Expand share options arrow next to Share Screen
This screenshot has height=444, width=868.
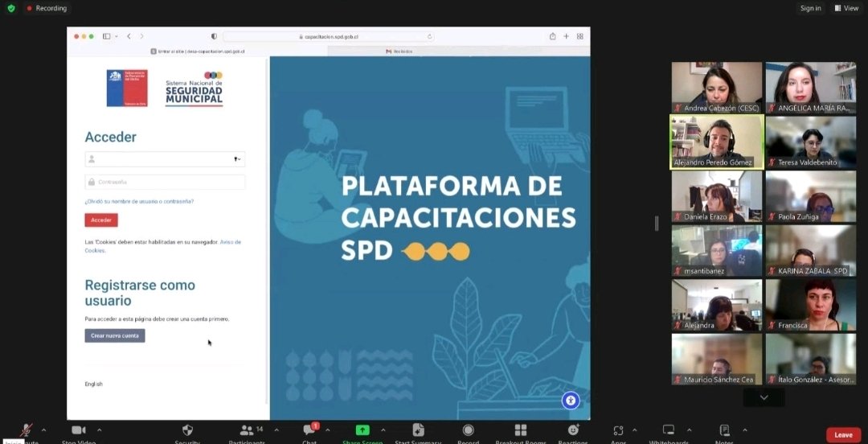[x=383, y=430]
